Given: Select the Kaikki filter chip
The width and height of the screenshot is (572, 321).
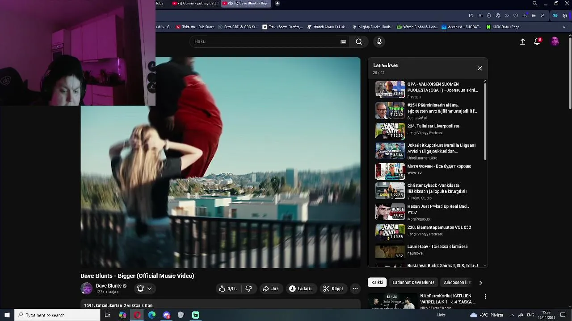Looking at the screenshot, I should [377, 282].
